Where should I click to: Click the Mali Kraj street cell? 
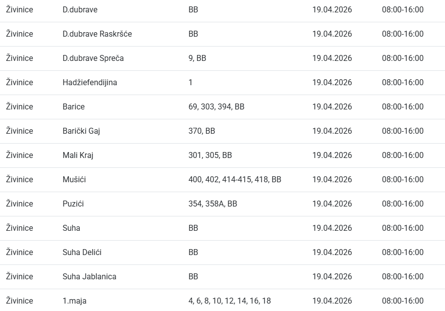[x=78, y=155]
